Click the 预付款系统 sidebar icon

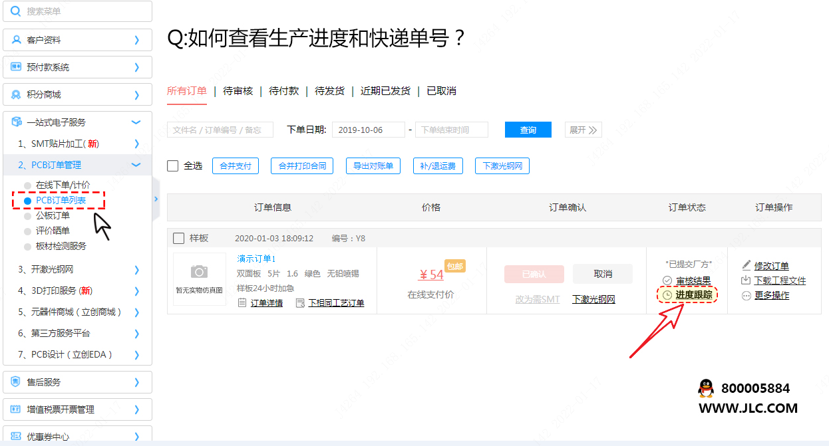pyautogui.click(x=17, y=67)
